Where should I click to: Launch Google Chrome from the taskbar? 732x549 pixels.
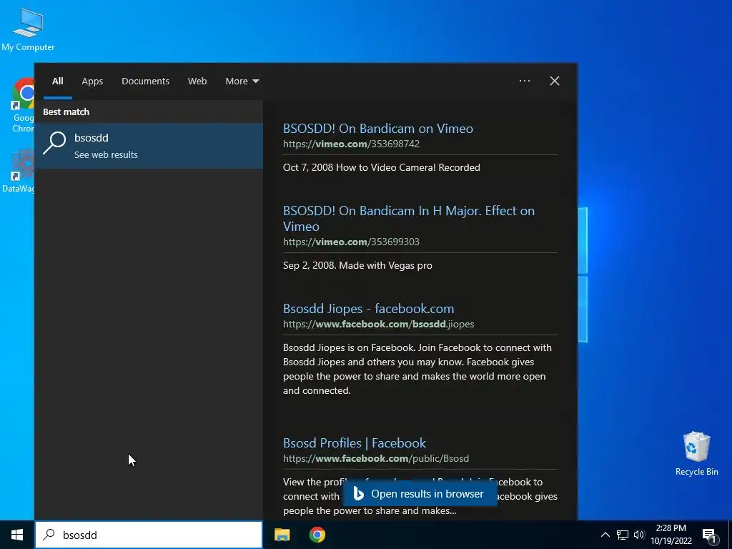(x=317, y=535)
